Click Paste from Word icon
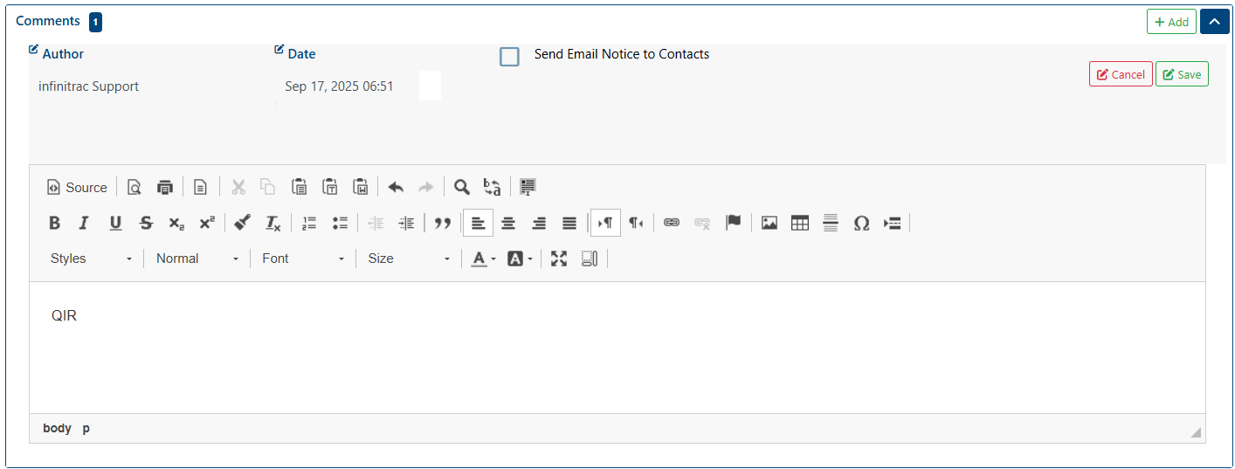This screenshot has width=1235, height=469. click(361, 187)
